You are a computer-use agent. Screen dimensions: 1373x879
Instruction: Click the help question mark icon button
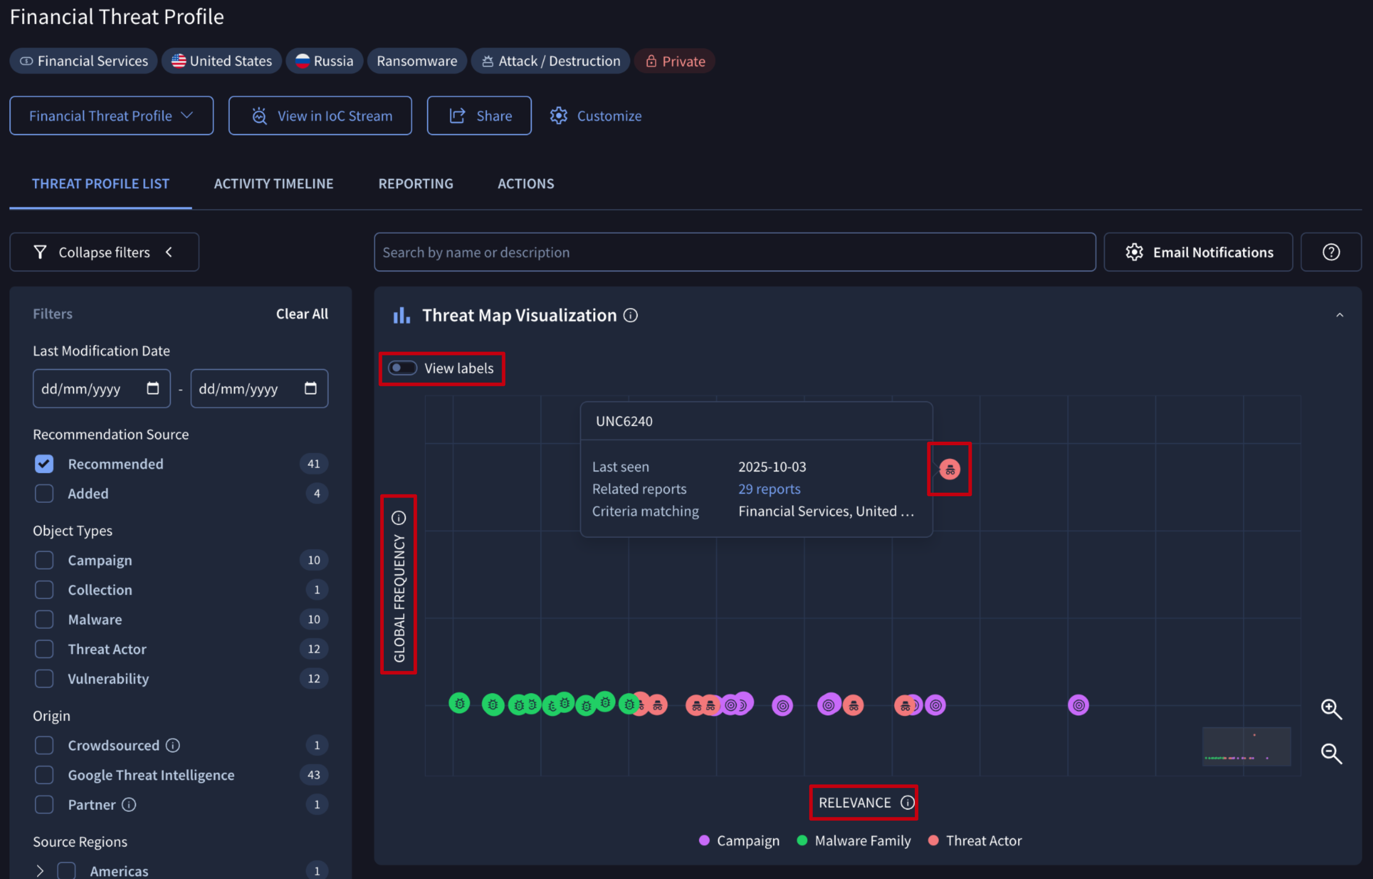1331,252
